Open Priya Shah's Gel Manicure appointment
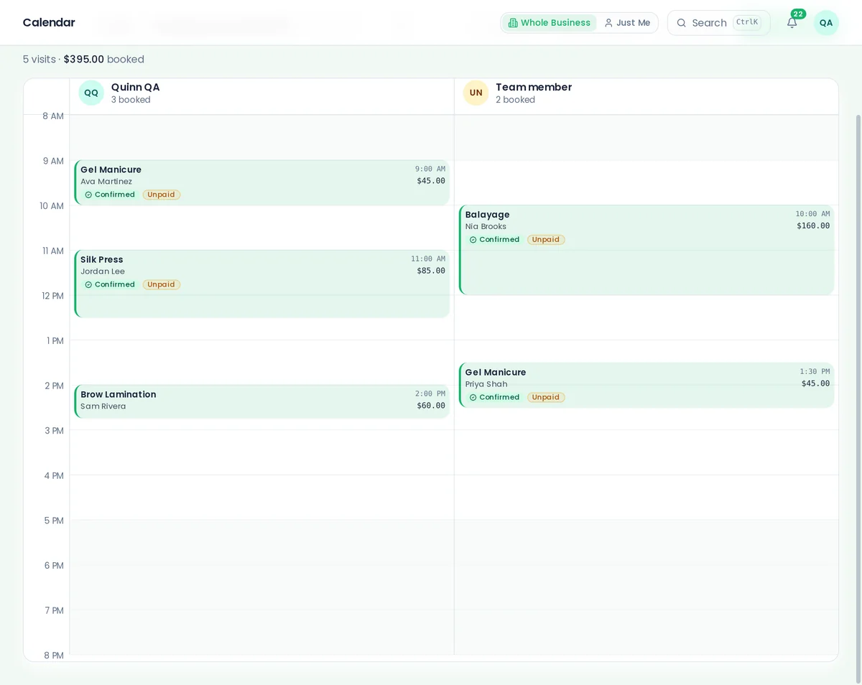The image size is (862, 685). (646, 385)
